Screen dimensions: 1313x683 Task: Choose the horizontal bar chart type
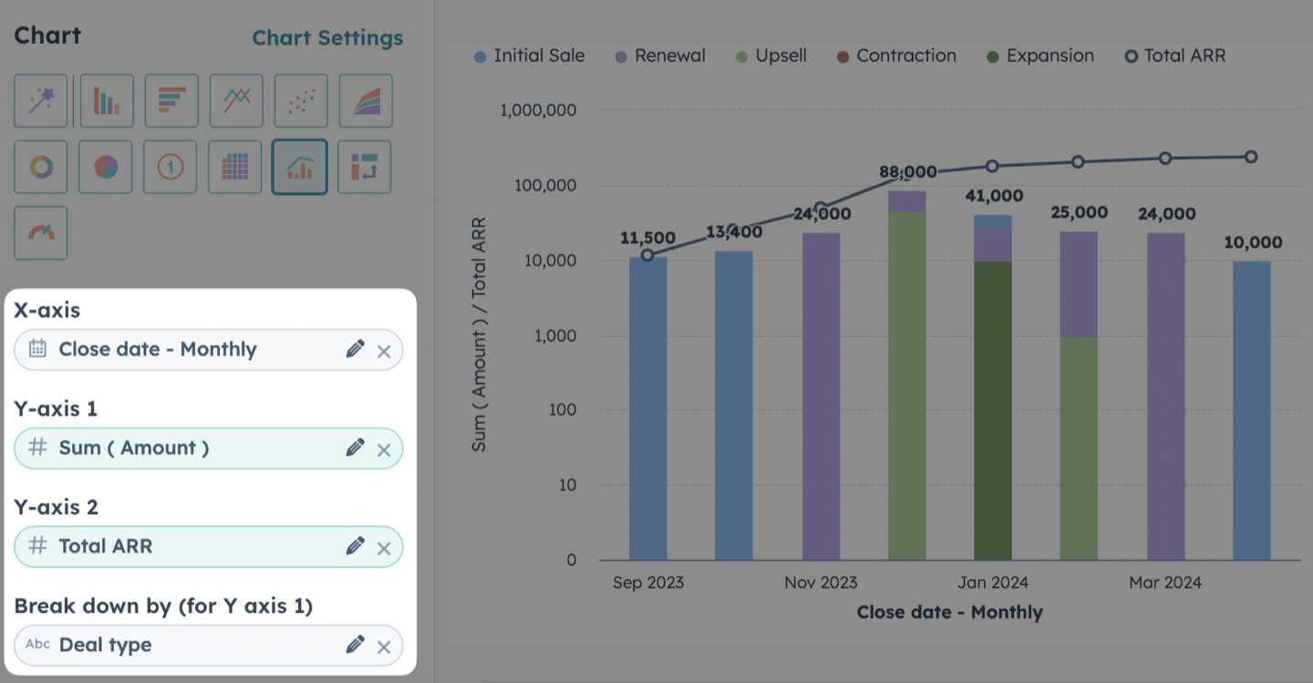[x=171, y=101]
